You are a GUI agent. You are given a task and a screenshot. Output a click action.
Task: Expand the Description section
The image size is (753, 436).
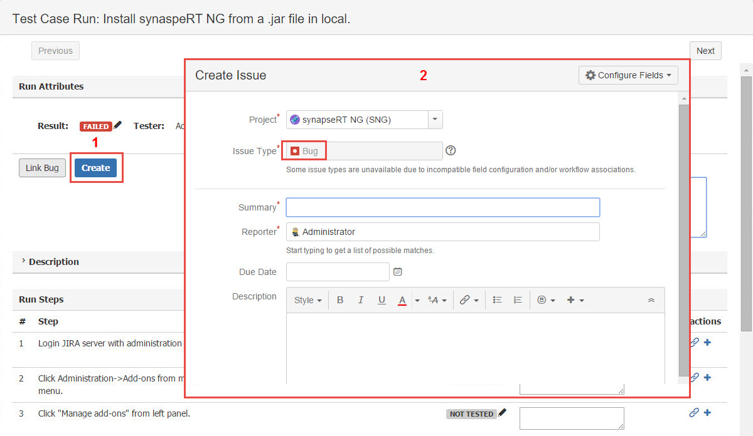[x=24, y=261]
